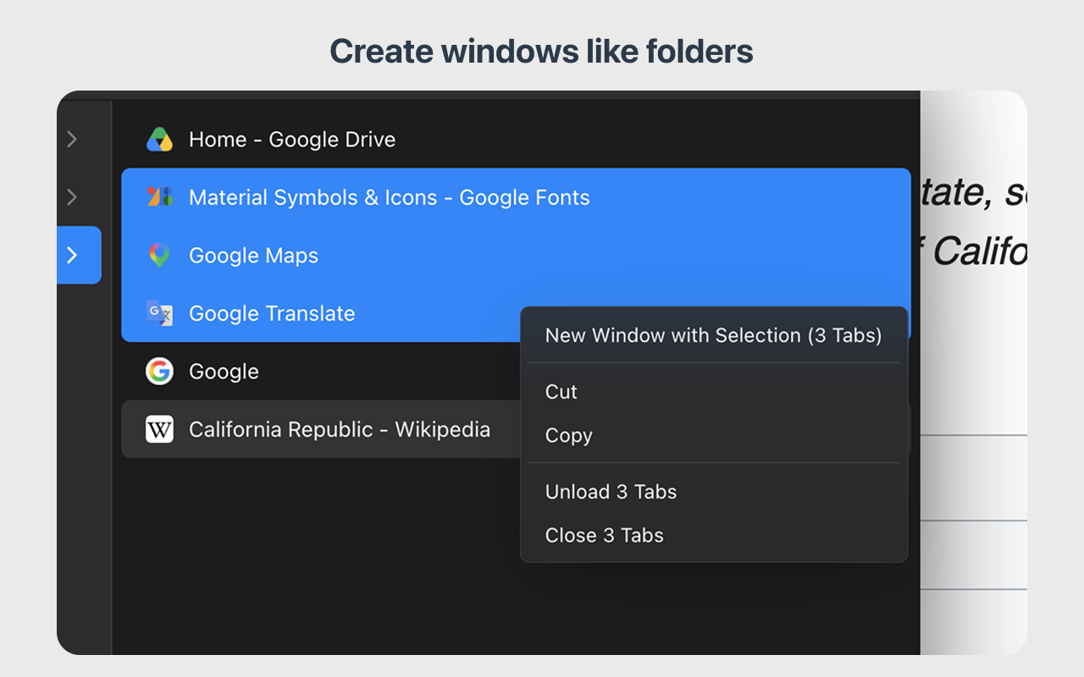
Task: Select Cut from the context menu
Action: click(714, 392)
